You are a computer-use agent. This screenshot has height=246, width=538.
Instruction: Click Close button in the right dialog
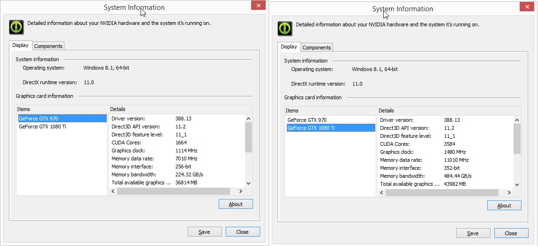(511, 233)
